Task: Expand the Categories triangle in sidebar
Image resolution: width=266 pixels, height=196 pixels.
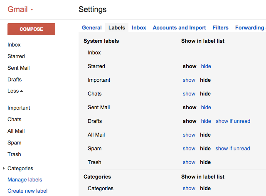Action: point(4,168)
